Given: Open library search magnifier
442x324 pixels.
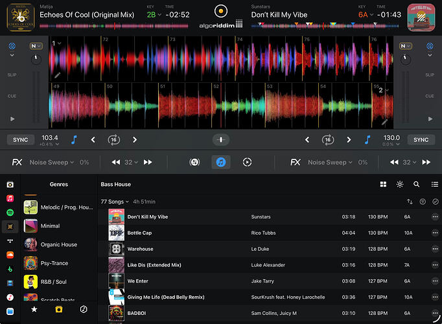Looking at the screenshot, I should coord(416,184).
